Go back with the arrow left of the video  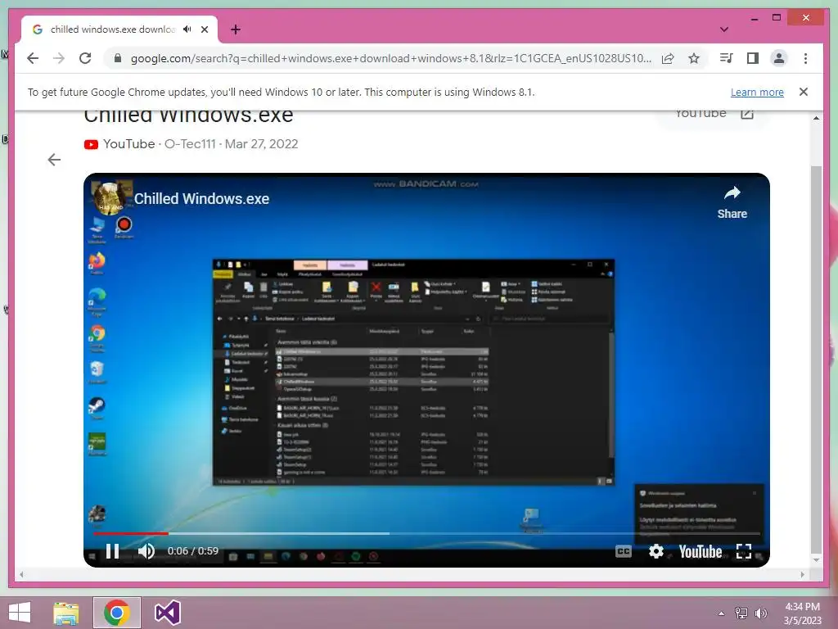click(x=54, y=160)
